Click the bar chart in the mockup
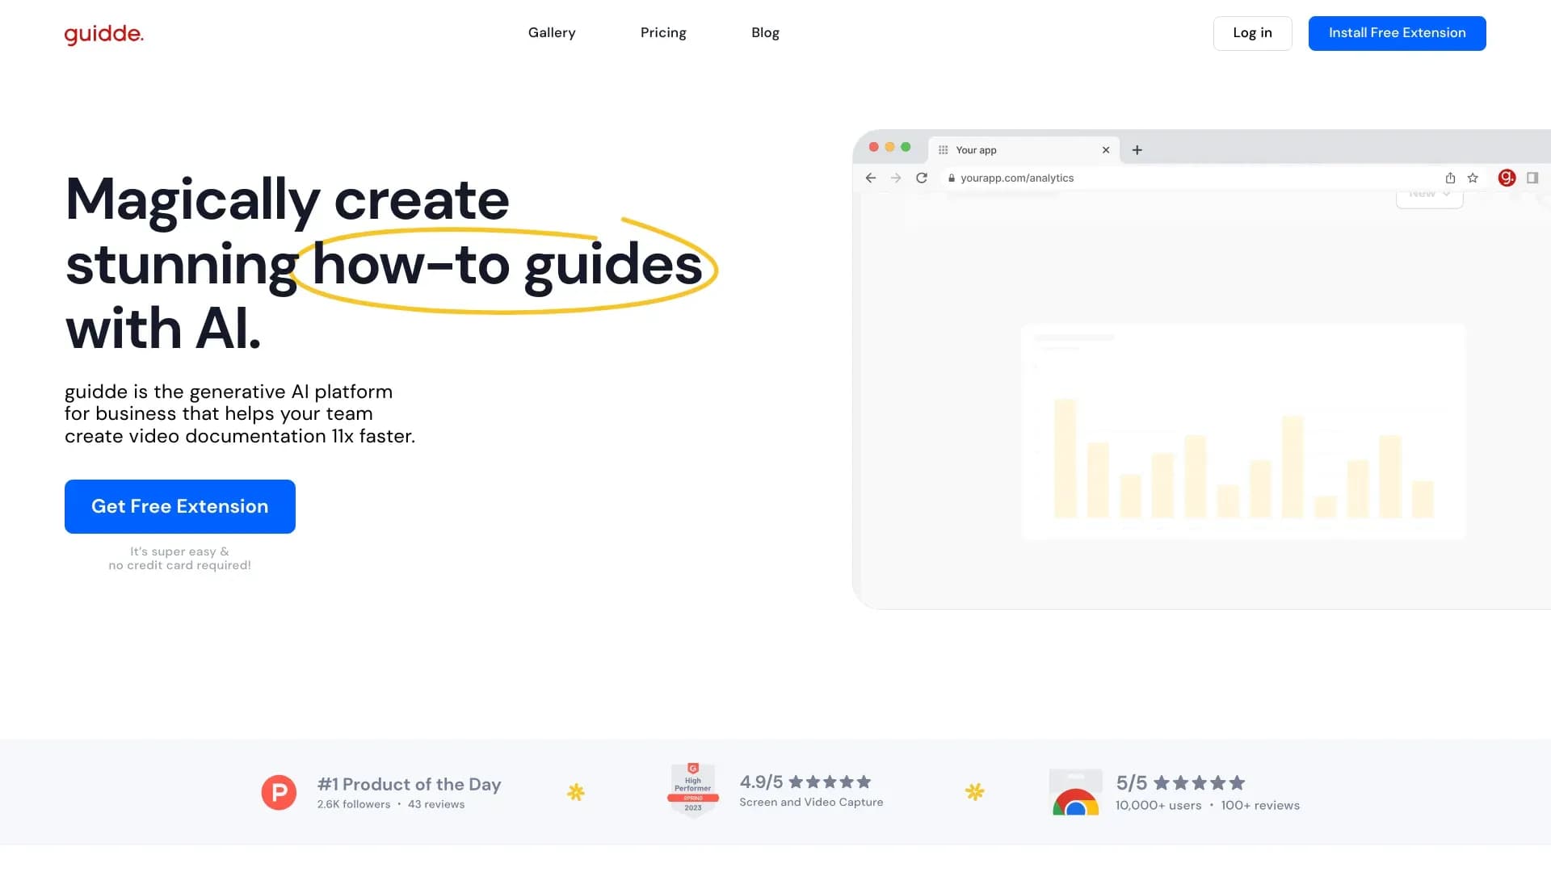Image resolution: width=1551 pixels, height=872 pixels. point(1243,432)
